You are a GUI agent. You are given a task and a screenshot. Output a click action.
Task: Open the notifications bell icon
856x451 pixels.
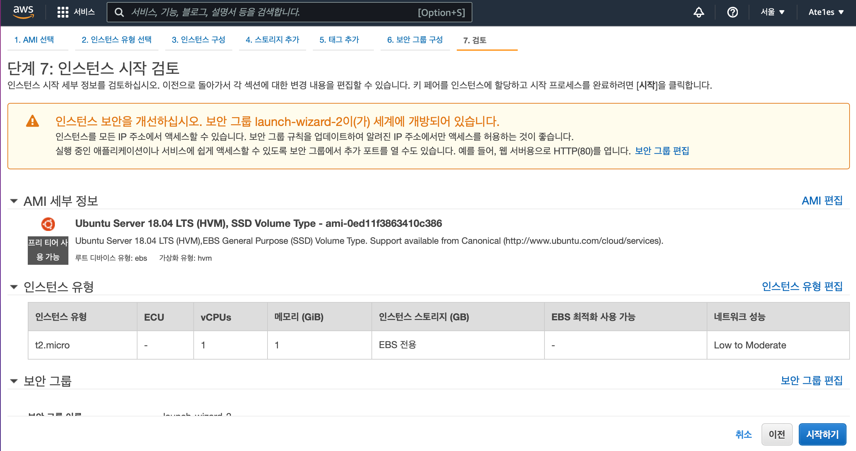(x=699, y=13)
